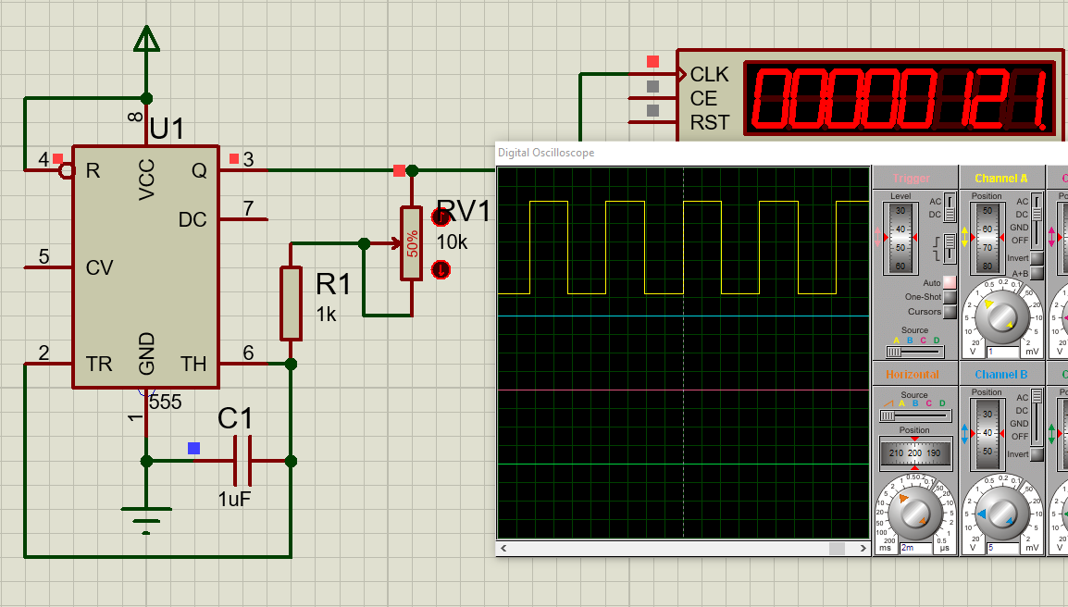Viewport: 1068px width, 607px height.
Task: Click the Channel A volts-per-division input field
Action: pos(1003,352)
